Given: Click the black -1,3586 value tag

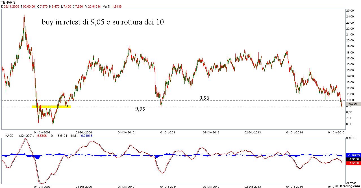Looking at the screenshot, I should [x=353, y=159].
